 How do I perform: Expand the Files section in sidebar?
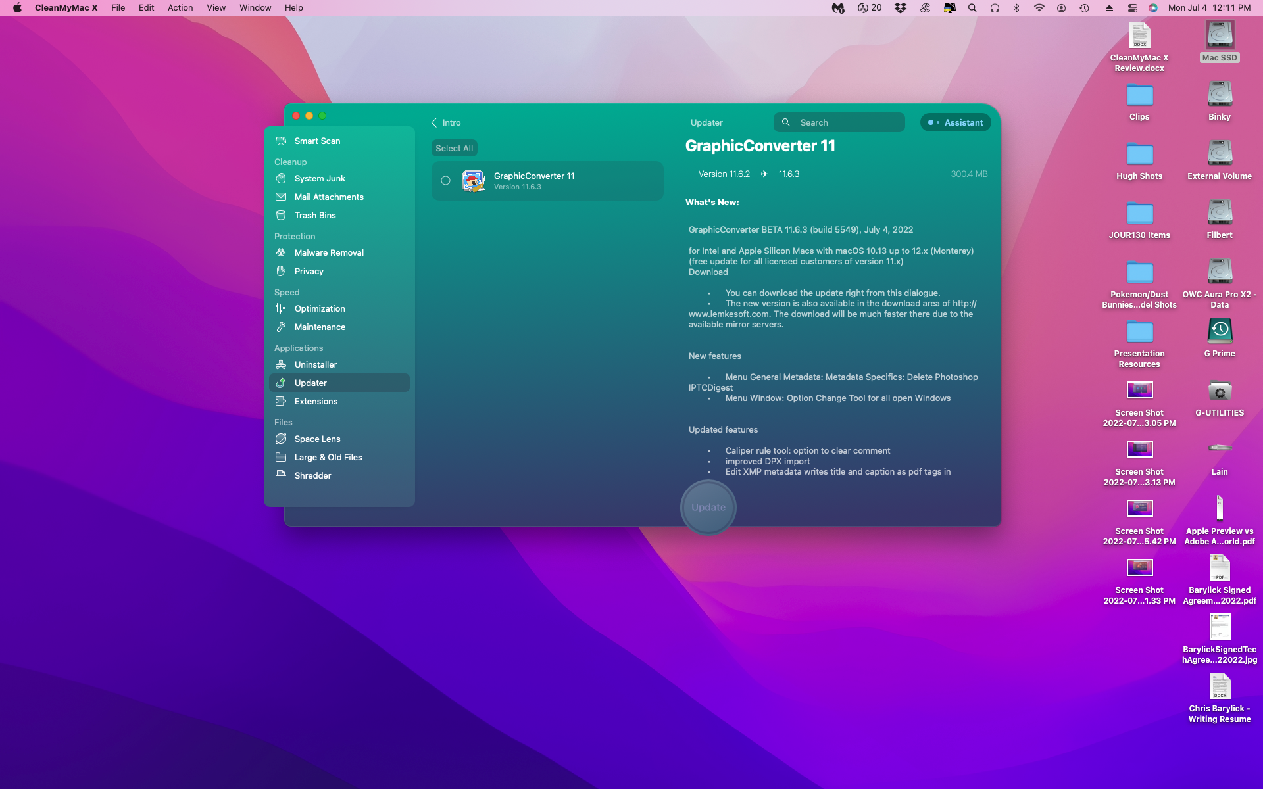coord(283,421)
